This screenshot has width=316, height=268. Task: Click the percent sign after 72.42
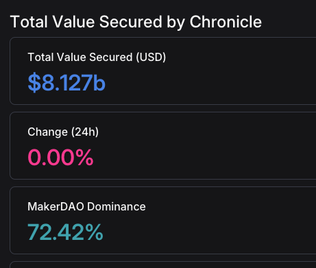pyautogui.click(x=95, y=232)
